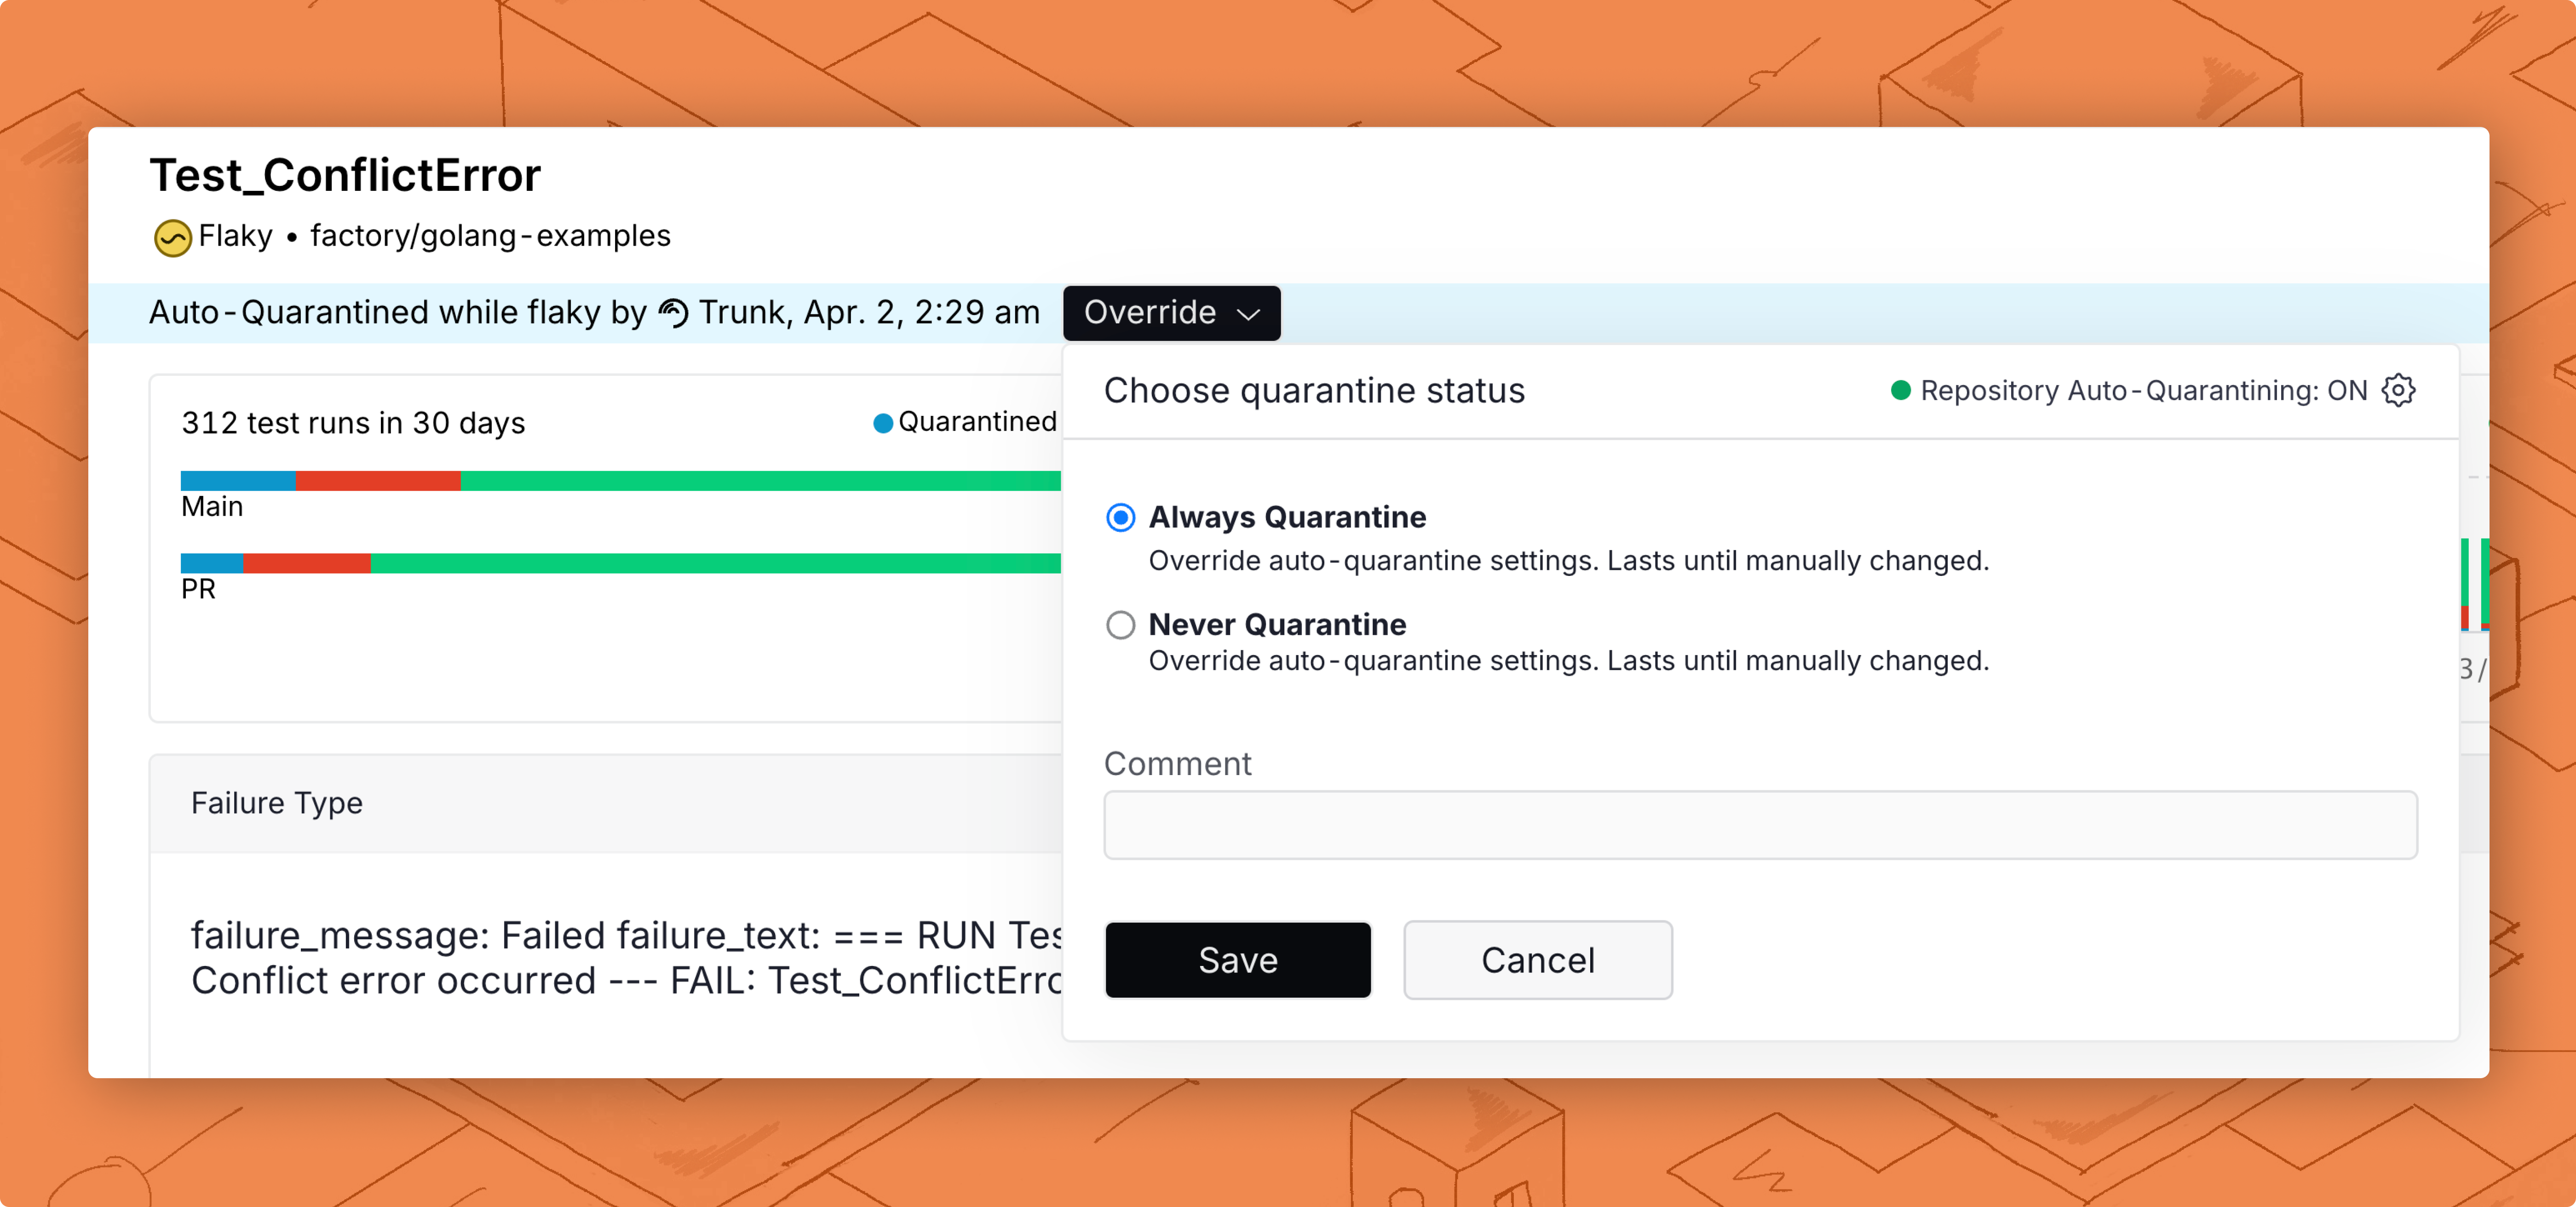2576x1207 pixels.
Task: Select the Never Quarantine radio button
Action: coord(1120,625)
